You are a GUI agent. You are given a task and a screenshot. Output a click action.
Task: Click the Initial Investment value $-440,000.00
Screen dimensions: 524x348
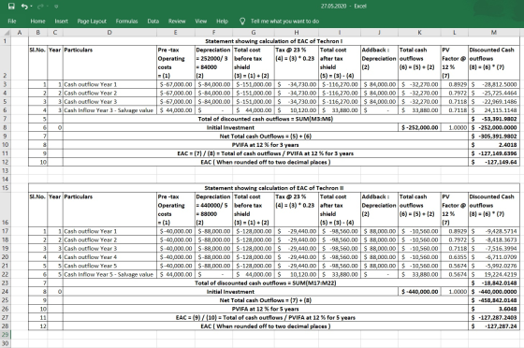point(419,292)
